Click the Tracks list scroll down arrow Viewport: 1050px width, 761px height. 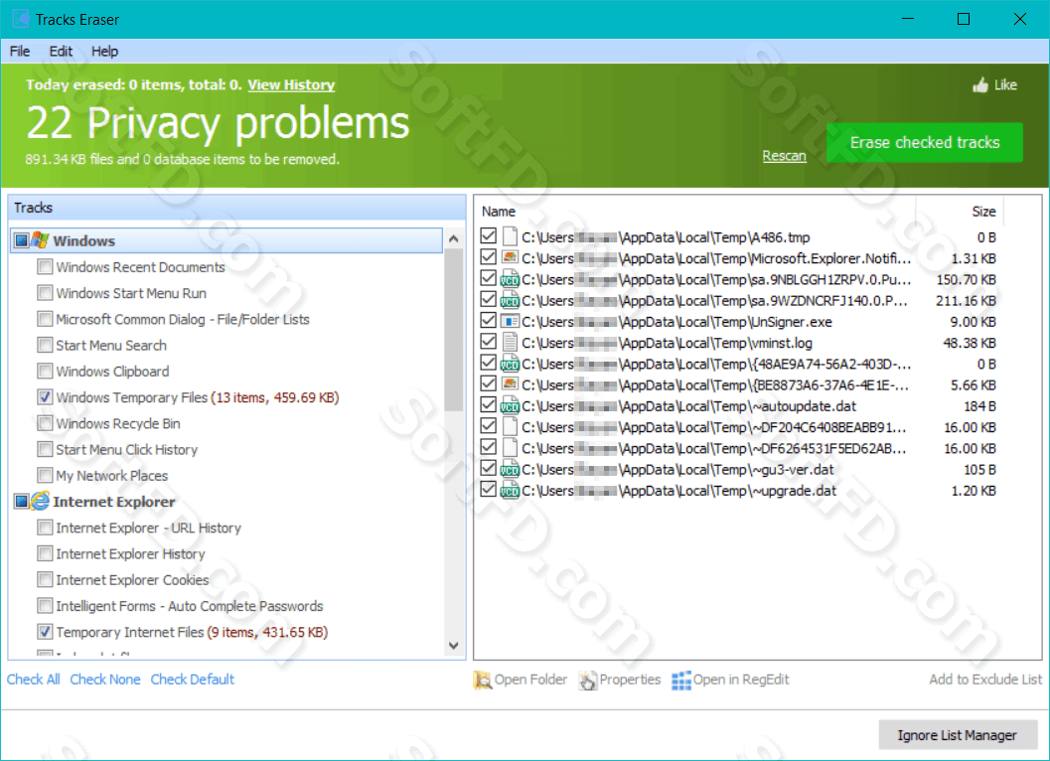click(x=453, y=646)
